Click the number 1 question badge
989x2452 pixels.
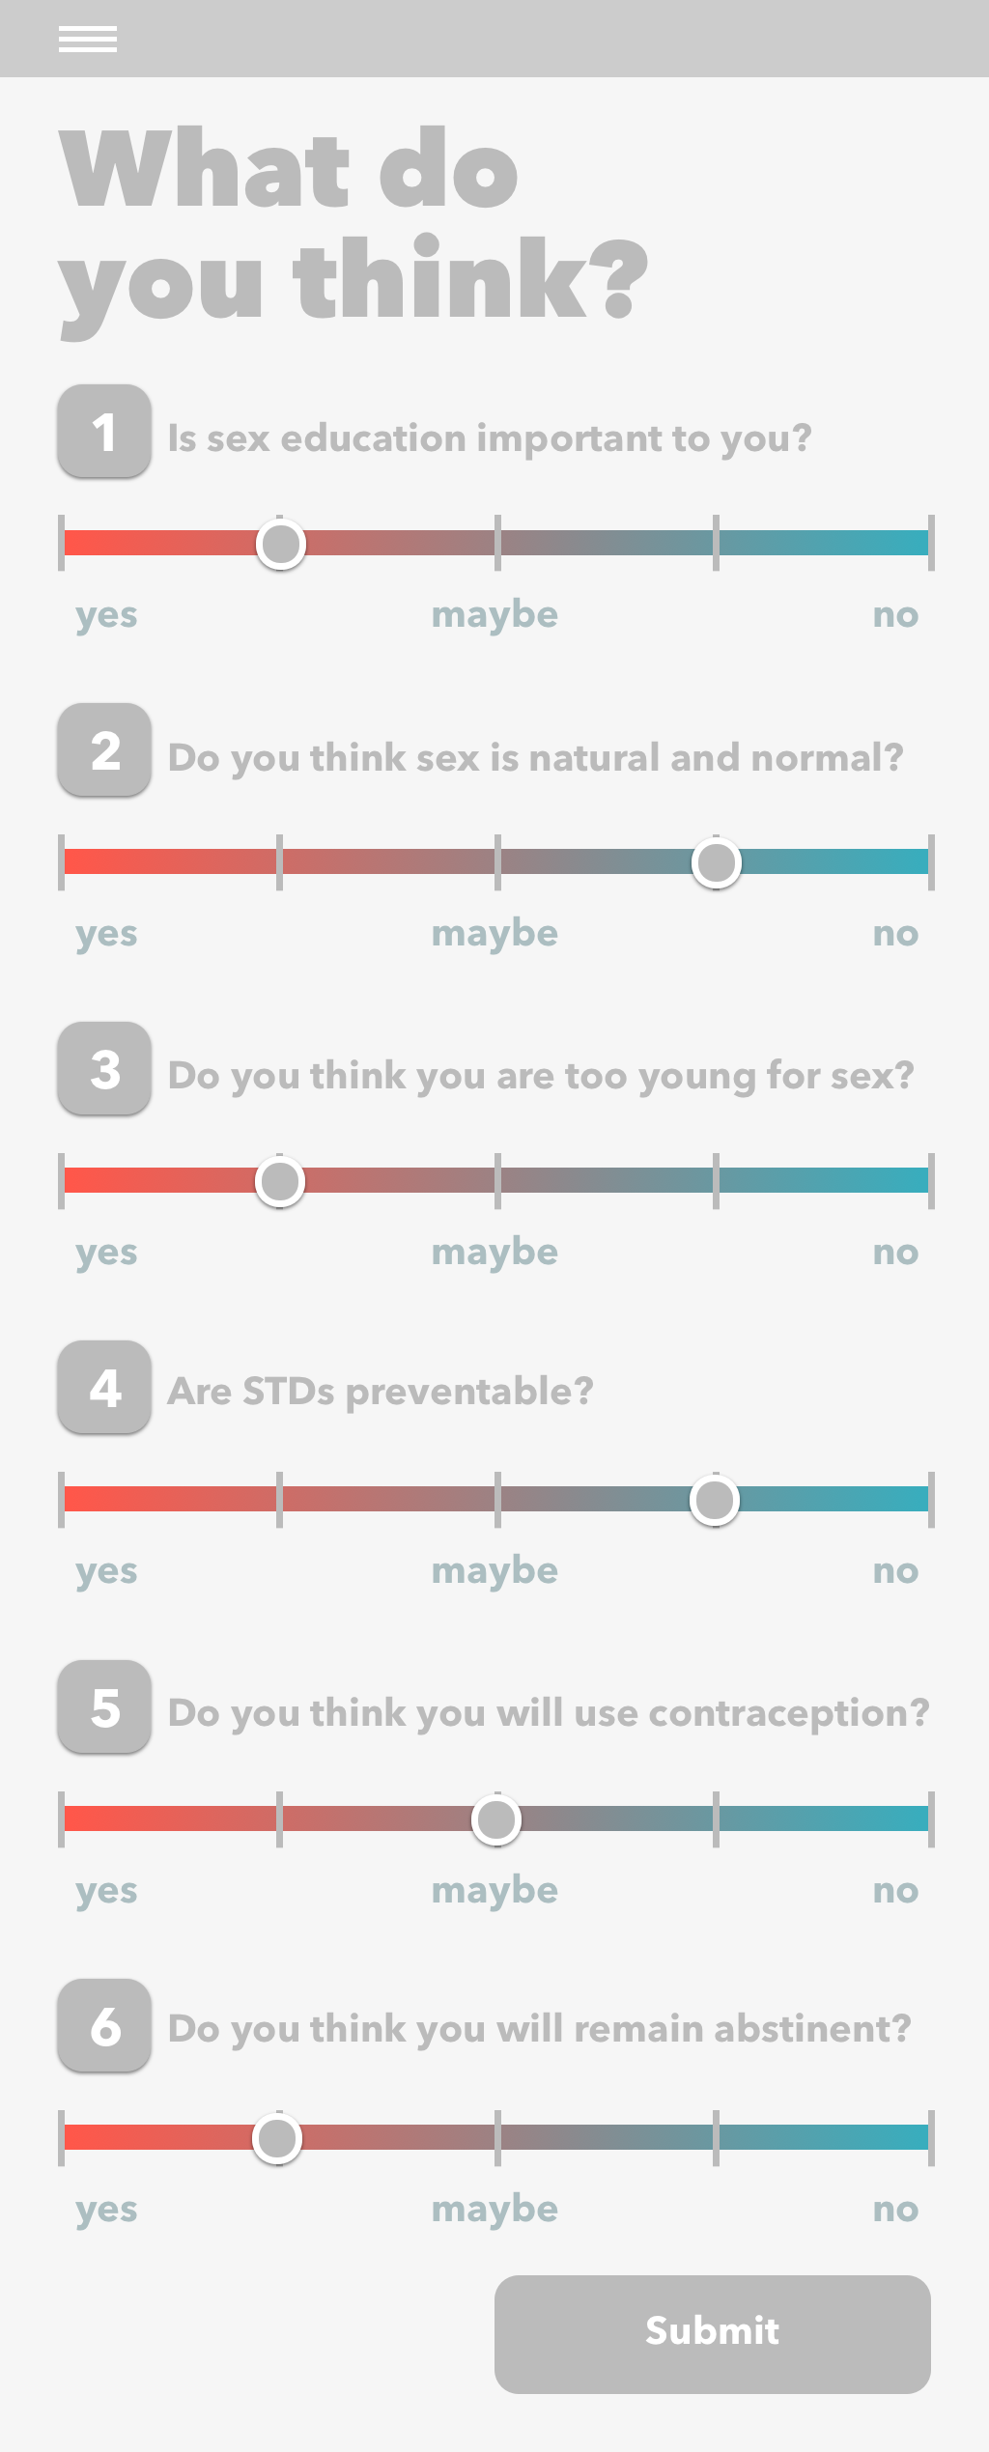point(104,432)
